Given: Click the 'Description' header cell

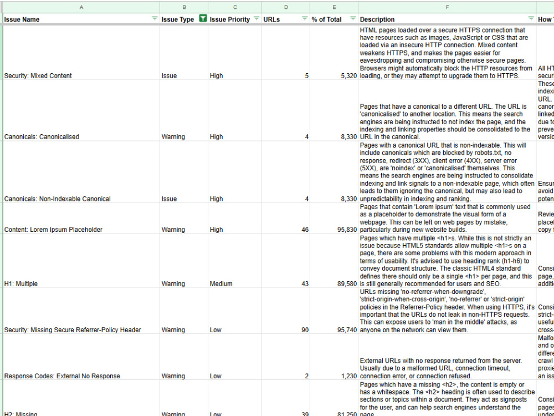Looking at the screenshot, I should [447, 19].
